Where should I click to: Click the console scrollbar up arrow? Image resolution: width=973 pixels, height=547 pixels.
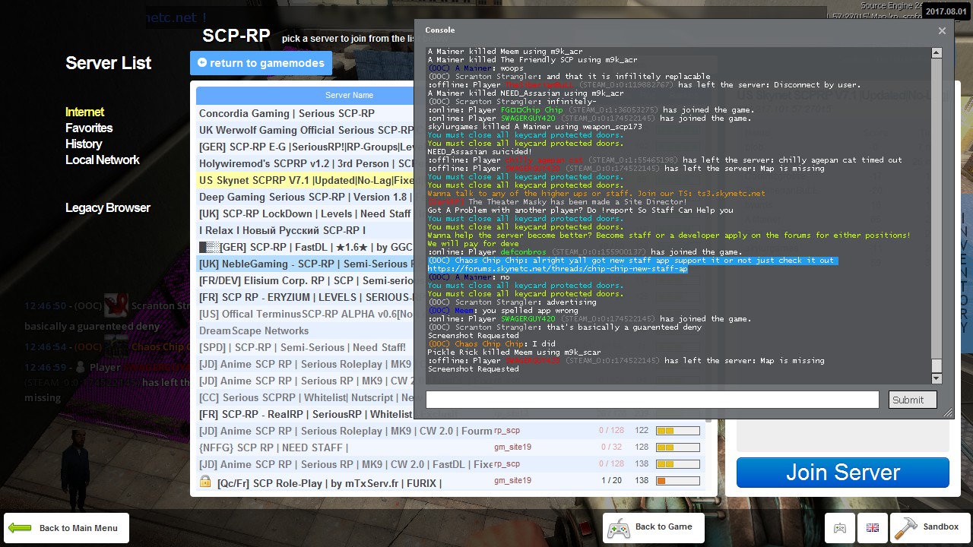(937, 53)
